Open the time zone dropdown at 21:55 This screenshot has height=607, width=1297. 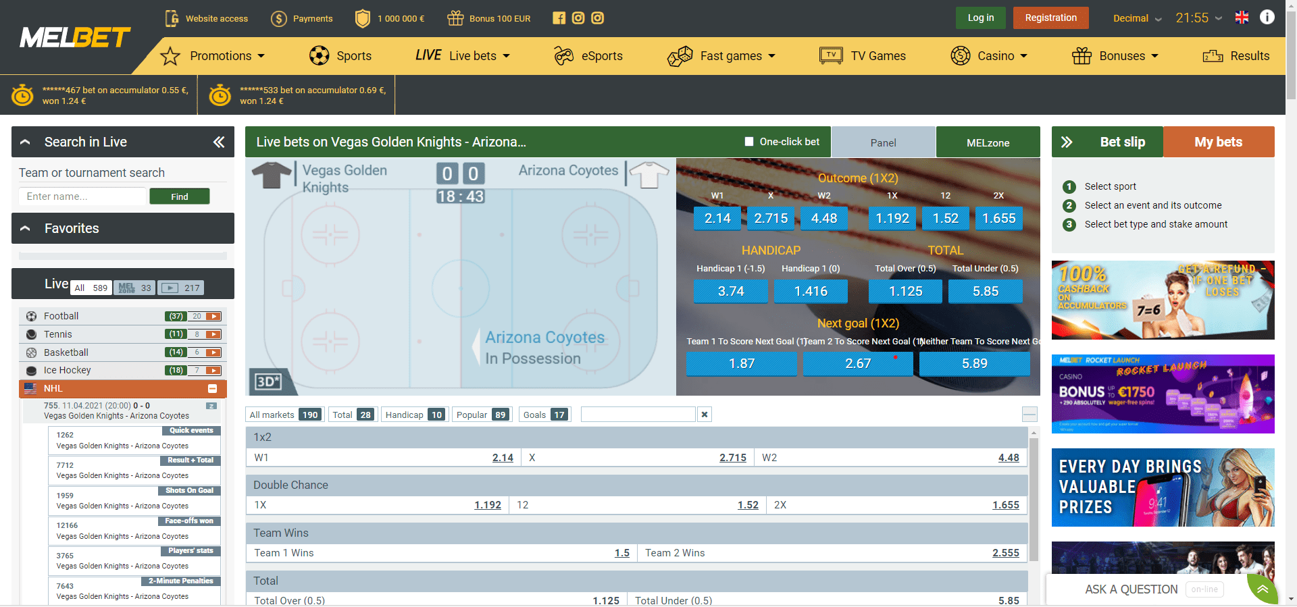pyautogui.click(x=1199, y=18)
